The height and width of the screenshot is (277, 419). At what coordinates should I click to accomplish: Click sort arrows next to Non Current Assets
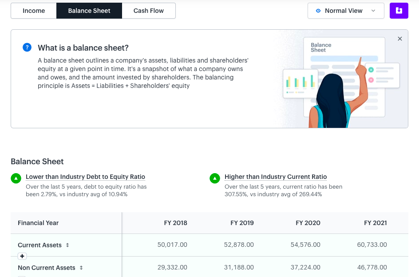pos(81,268)
